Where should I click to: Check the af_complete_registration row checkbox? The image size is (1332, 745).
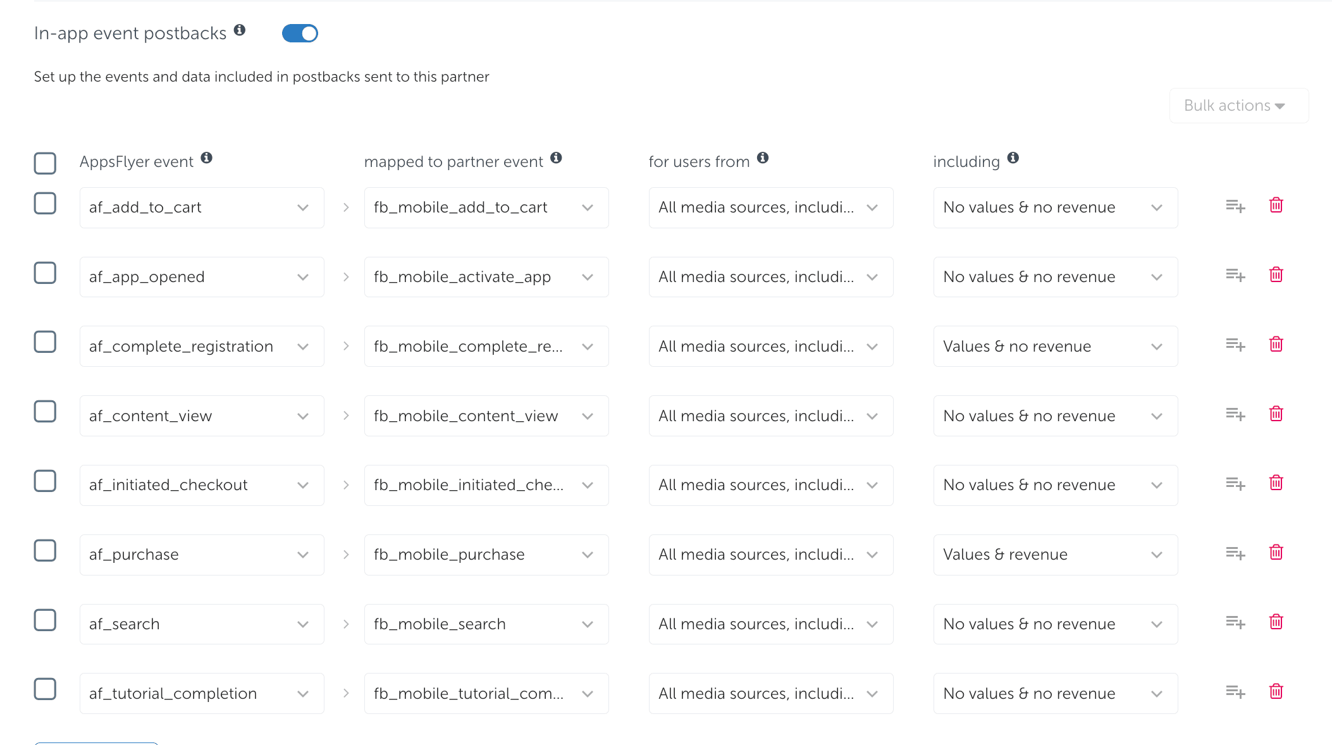pos(45,342)
